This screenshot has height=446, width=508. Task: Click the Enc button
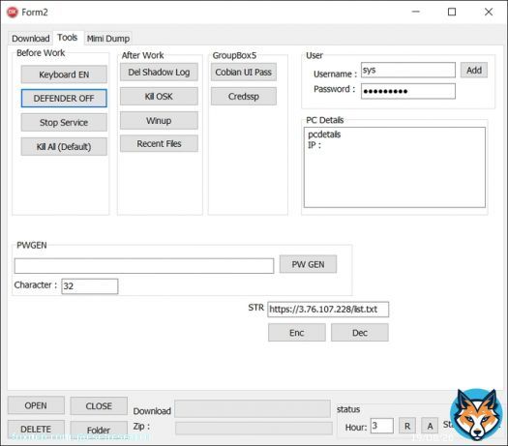tap(297, 333)
